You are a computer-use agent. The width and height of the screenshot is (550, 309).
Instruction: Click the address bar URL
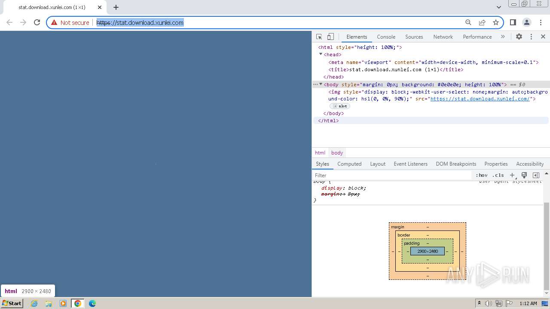pos(140,23)
